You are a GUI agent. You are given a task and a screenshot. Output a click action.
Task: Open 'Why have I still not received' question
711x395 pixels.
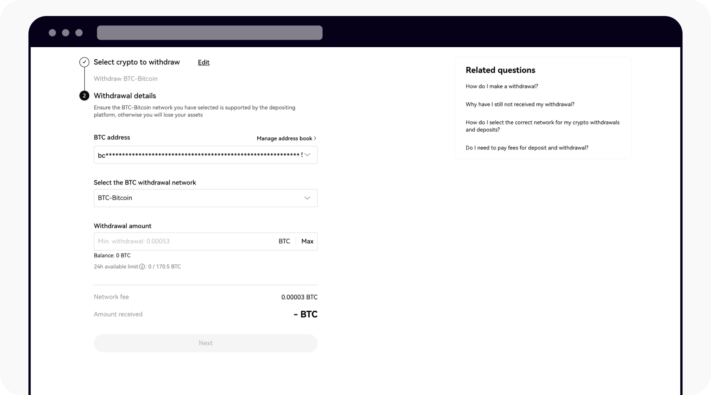520,105
